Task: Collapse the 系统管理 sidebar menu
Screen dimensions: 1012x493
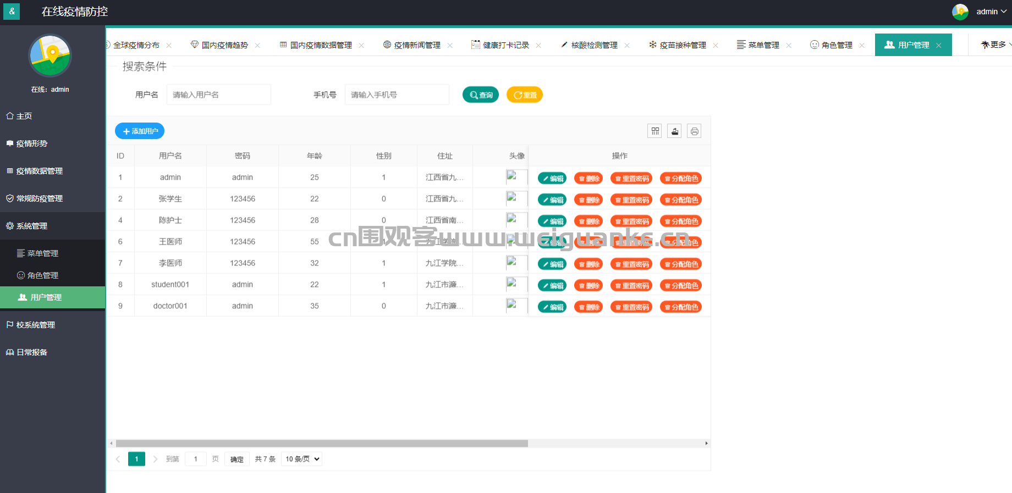Action: [x=32, y=226]
